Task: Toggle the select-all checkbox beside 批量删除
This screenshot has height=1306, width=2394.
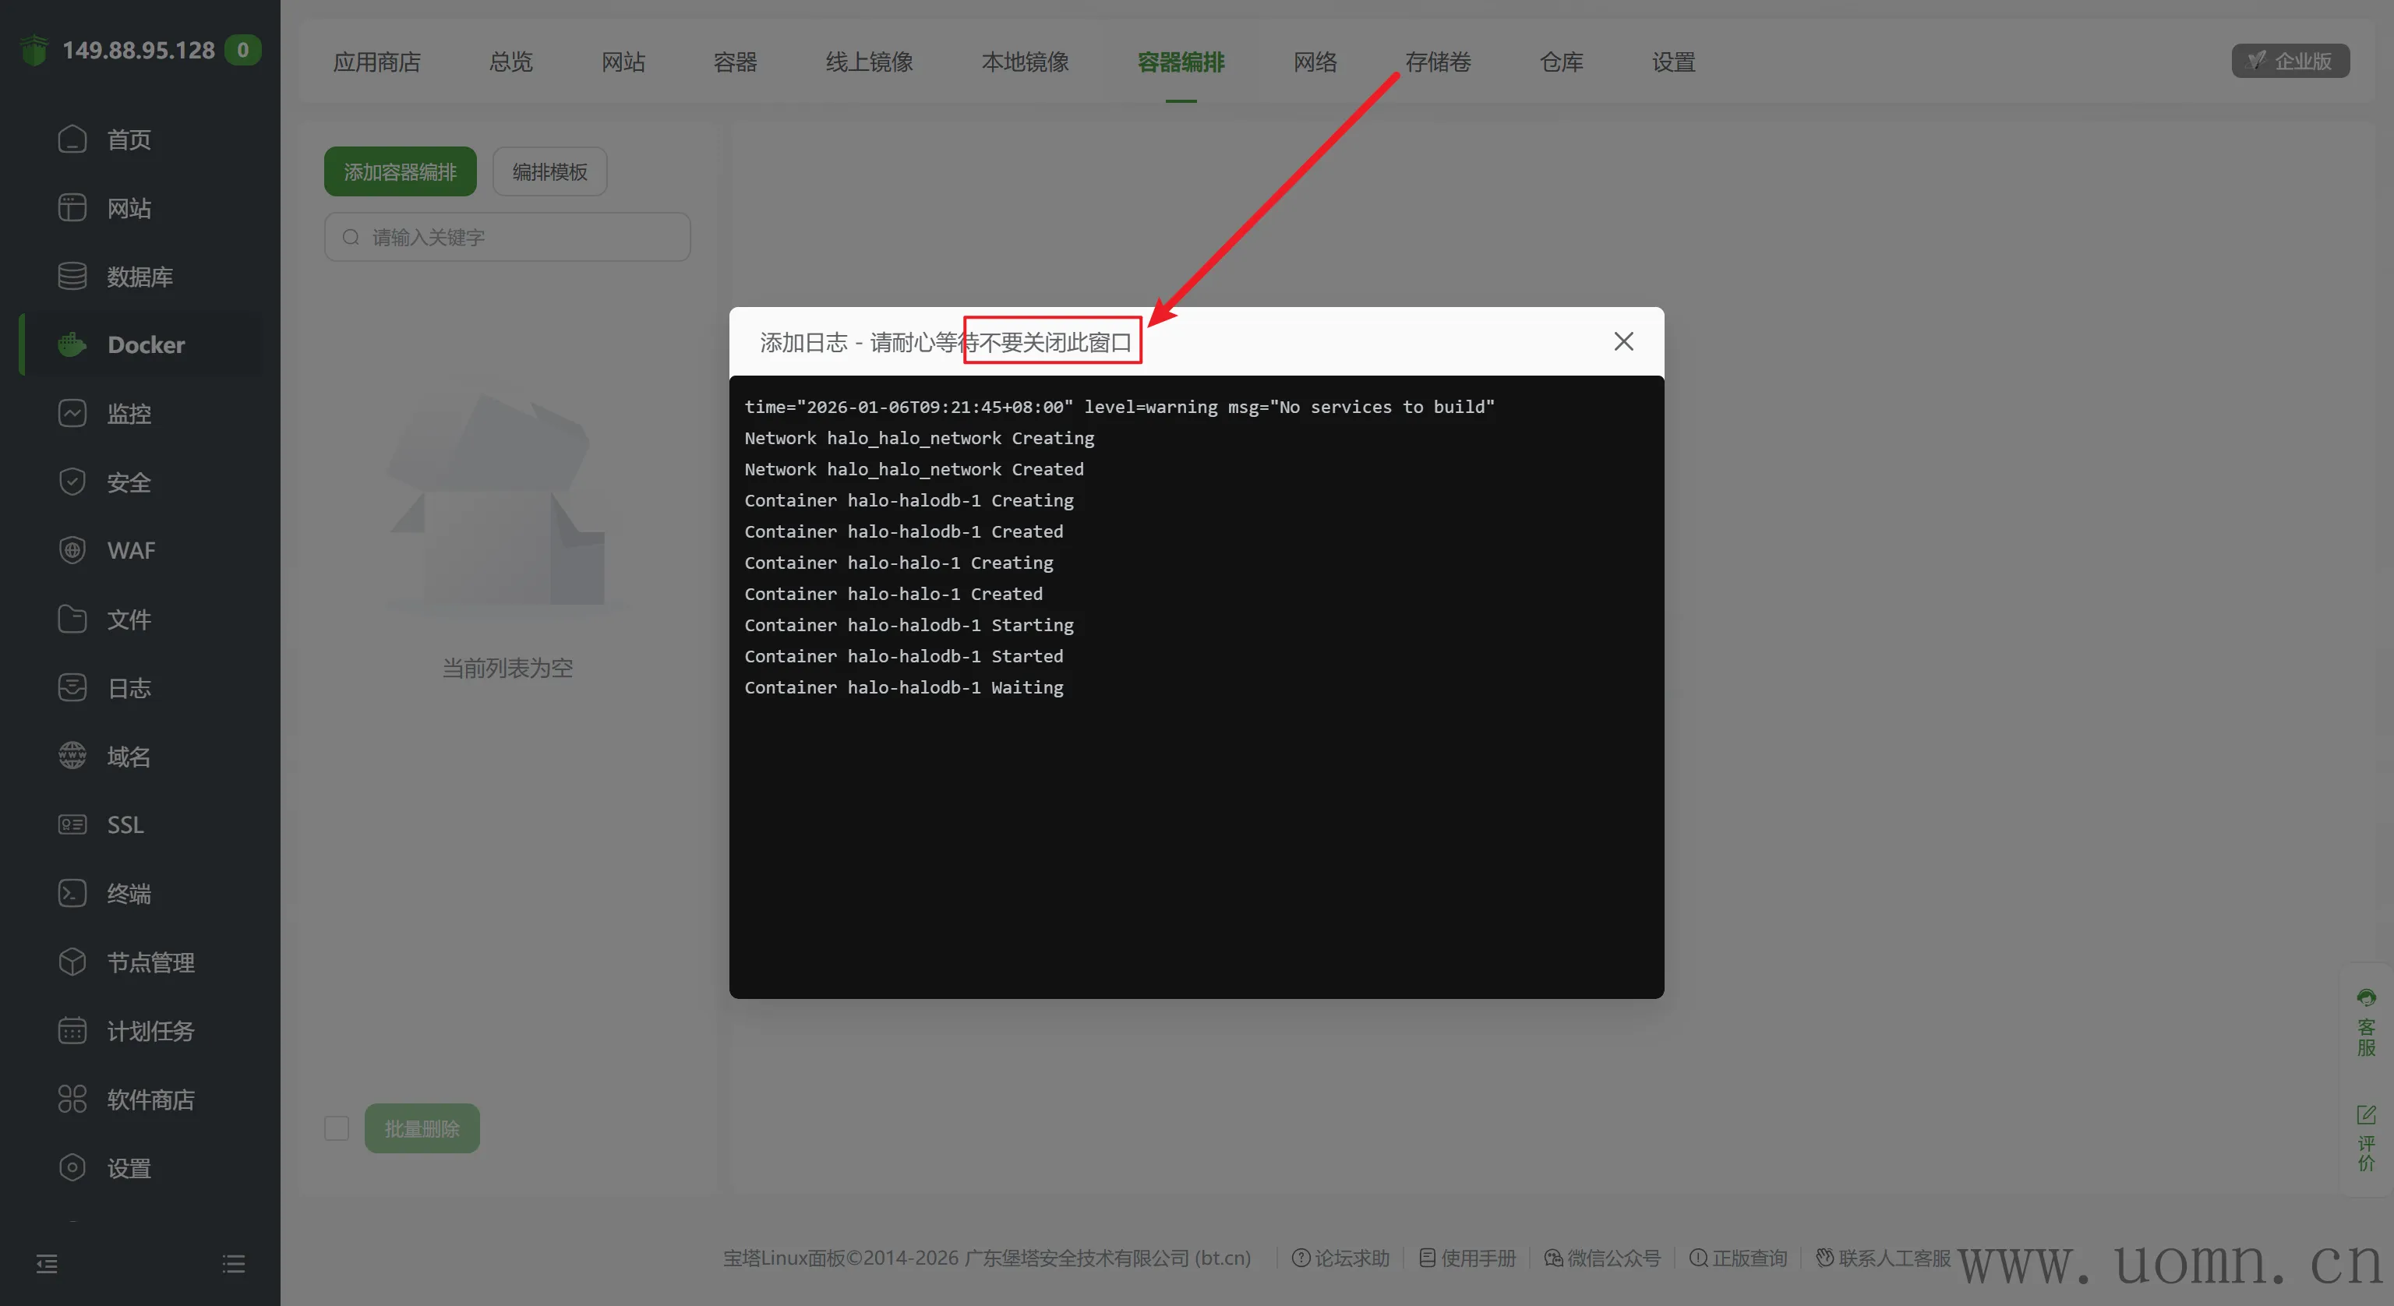Action: [337, 1128]
